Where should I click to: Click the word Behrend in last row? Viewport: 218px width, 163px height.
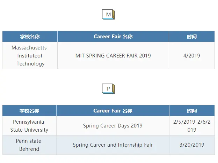coord(29,149)
